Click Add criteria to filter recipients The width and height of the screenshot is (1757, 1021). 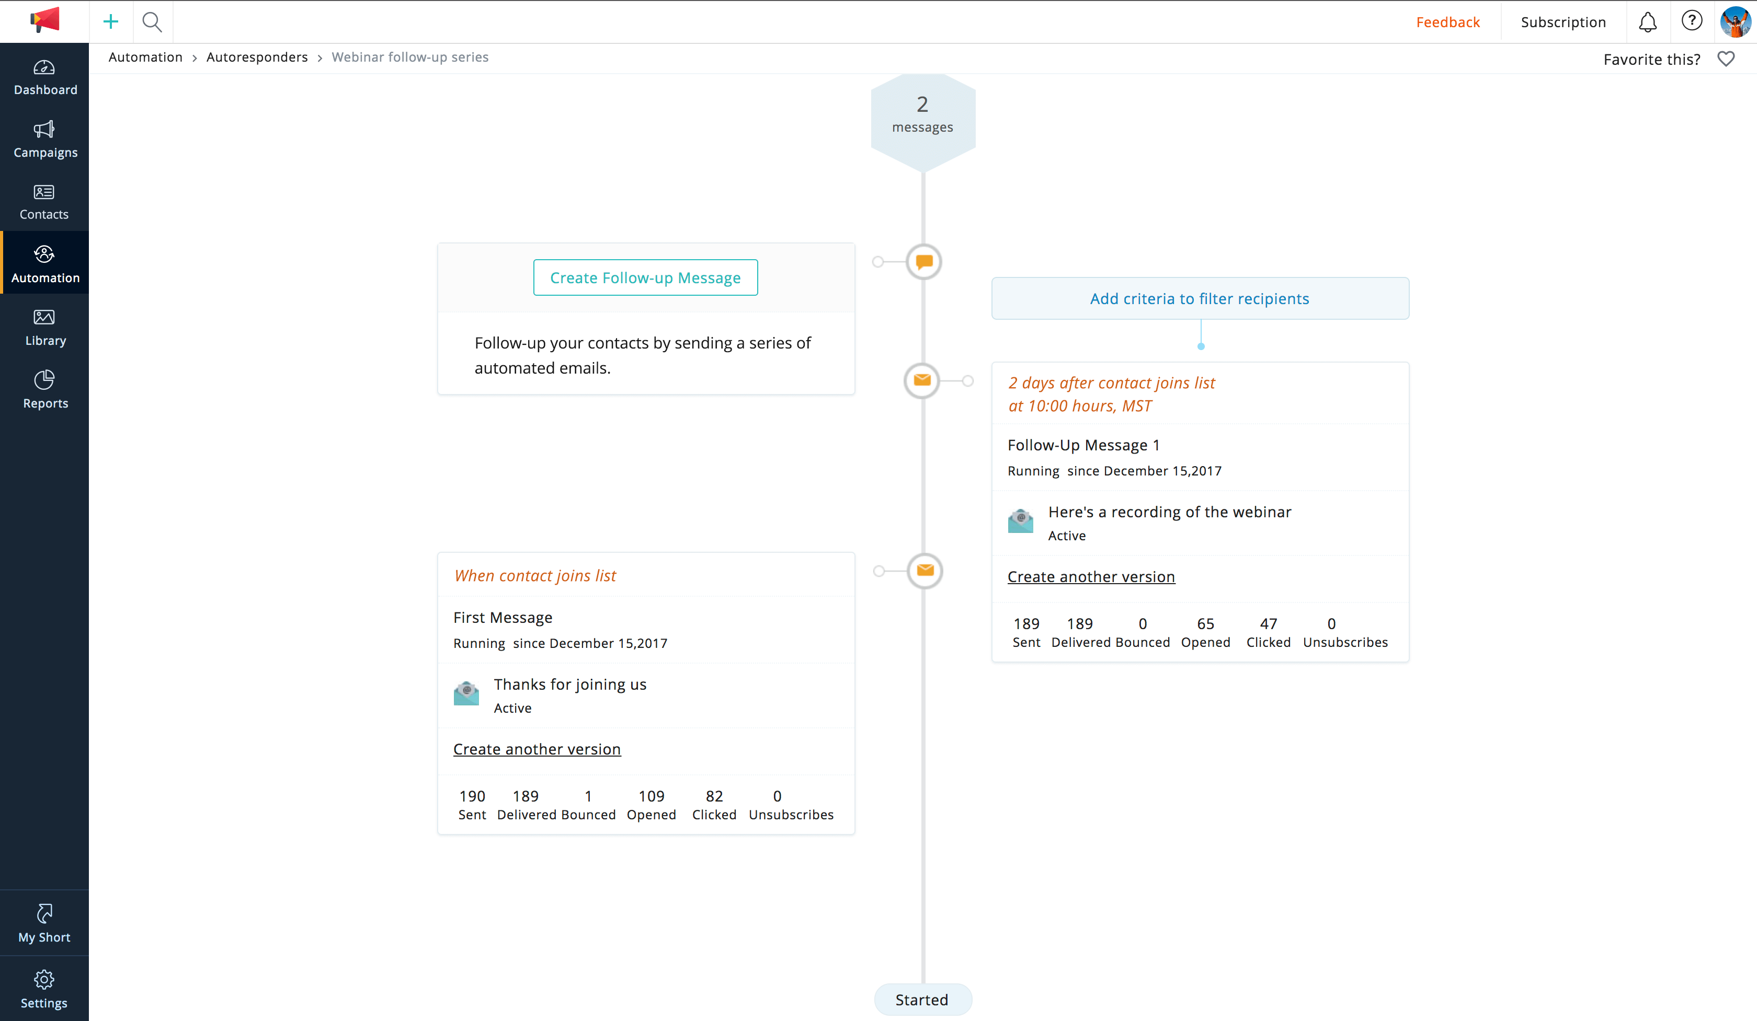[1199, 298]
